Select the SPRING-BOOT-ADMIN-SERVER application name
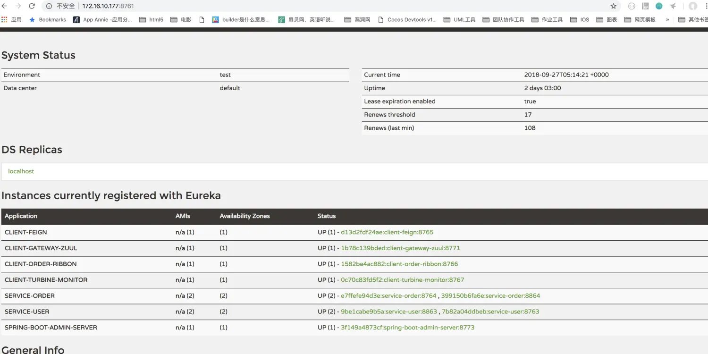 coord(51,328)
